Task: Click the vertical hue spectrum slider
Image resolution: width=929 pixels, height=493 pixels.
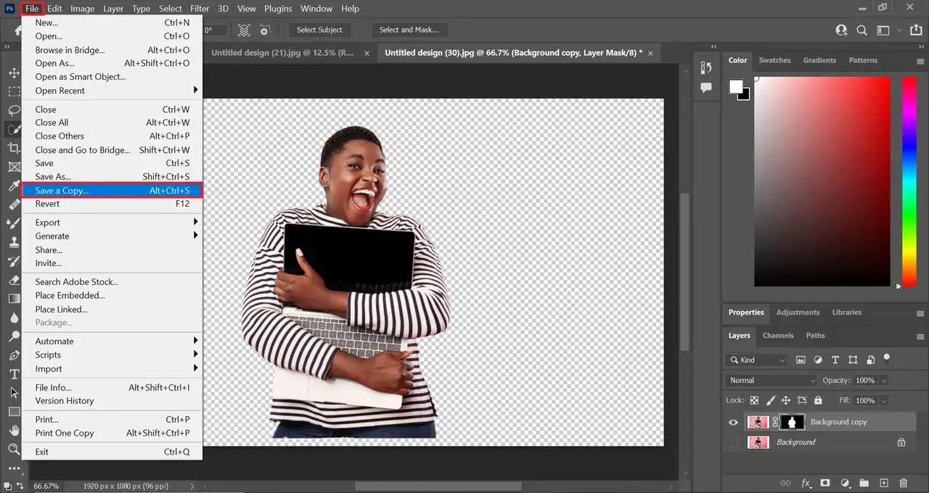Action: [x=909, y=181]
